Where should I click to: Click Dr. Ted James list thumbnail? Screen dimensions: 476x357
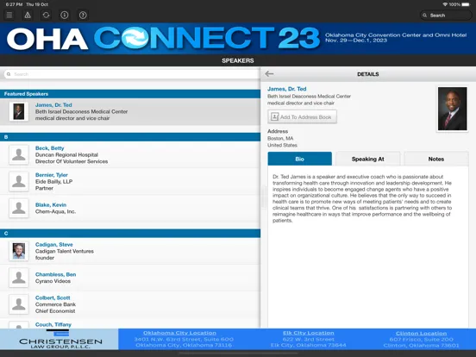pyautogui.click(x=19, y=111)
